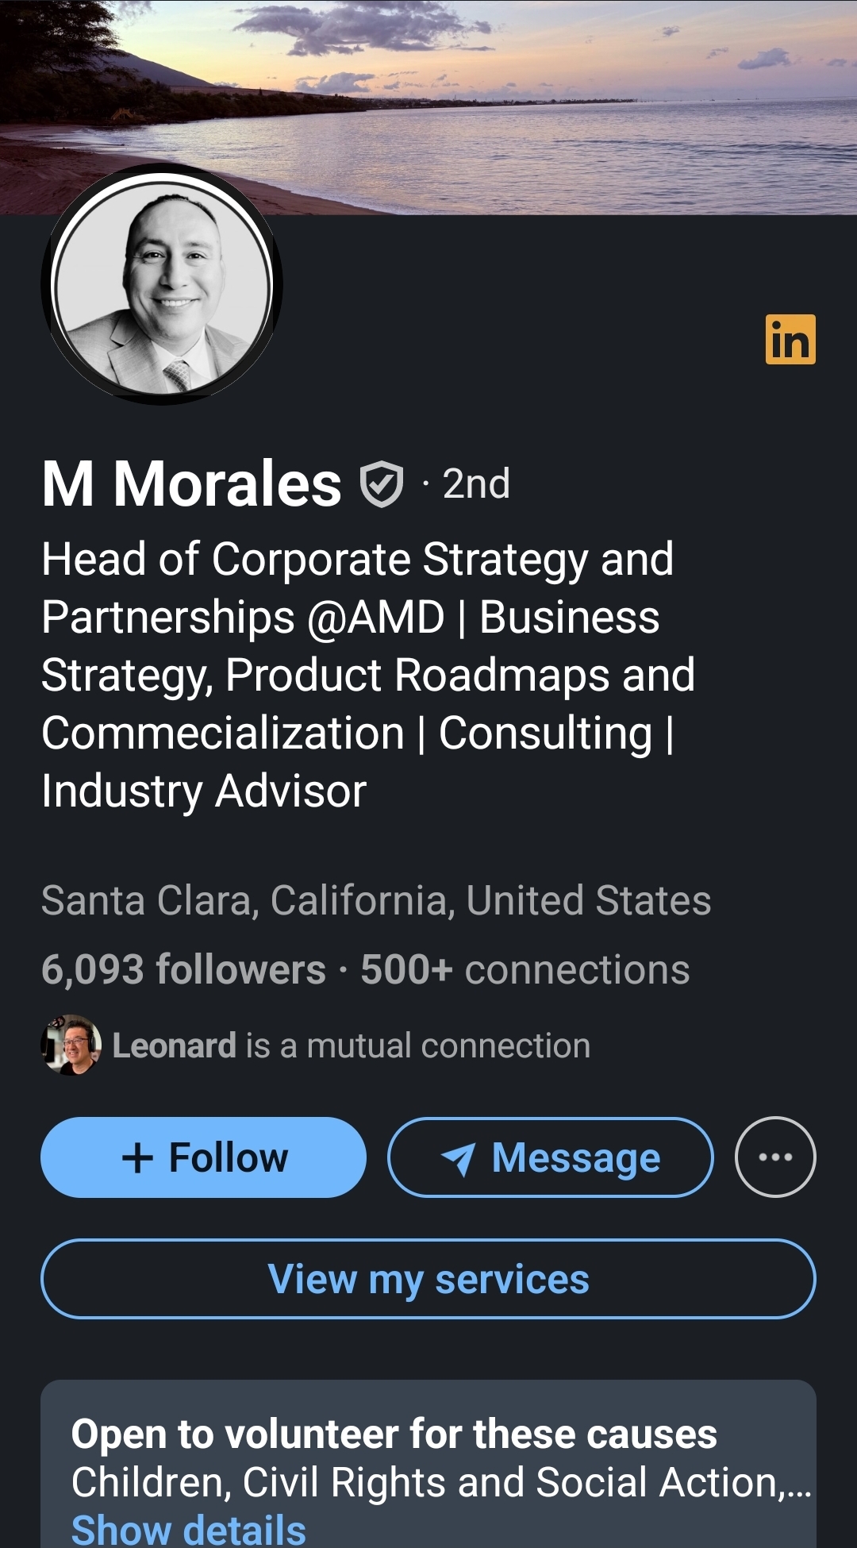Open the three-dot more options menu

pos(775,1157)
